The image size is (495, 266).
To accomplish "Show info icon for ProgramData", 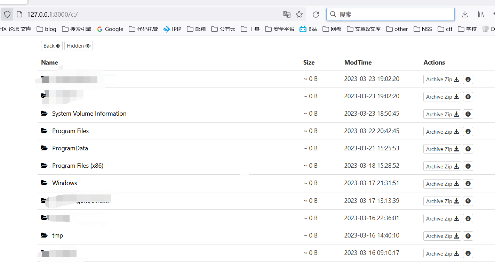I will point(468,149).
